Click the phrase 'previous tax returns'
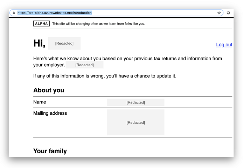 point(154,59)
